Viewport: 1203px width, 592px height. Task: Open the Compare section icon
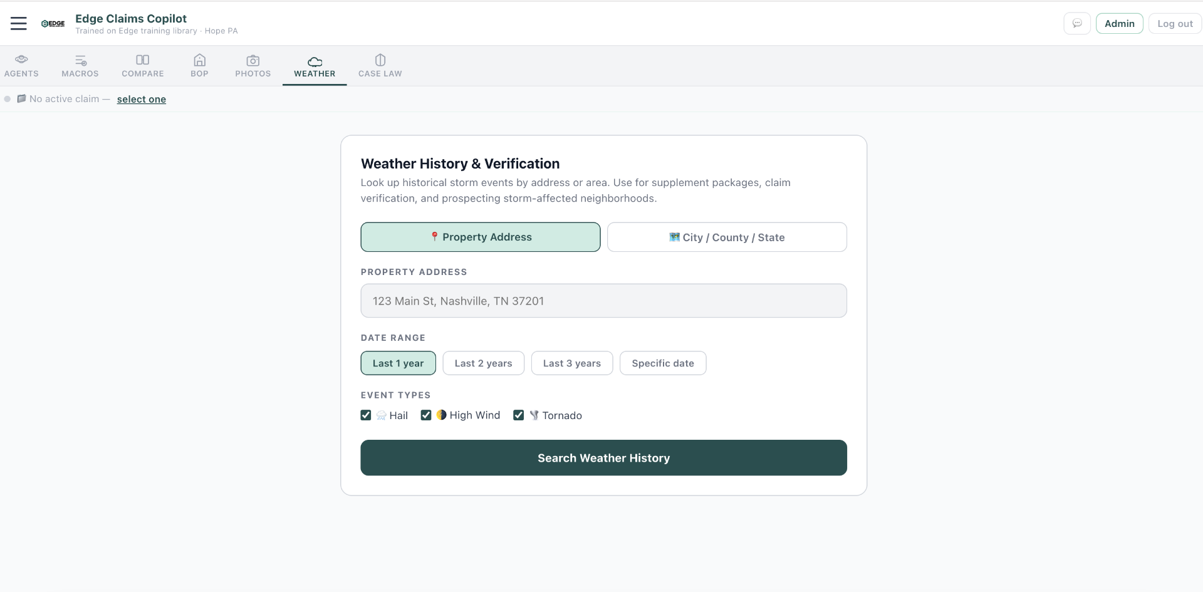(143, 60)
